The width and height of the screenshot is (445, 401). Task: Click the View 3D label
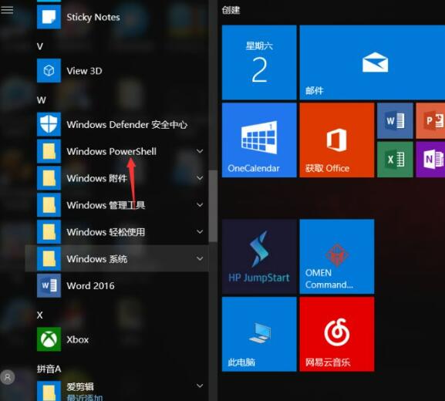[84, 71]
